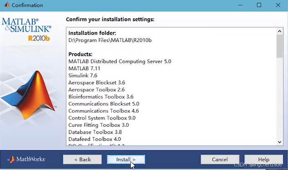This screenshot has width=288, height=170.
Task: Maximize the Confirmation window
Action: (x=259, y=5)
